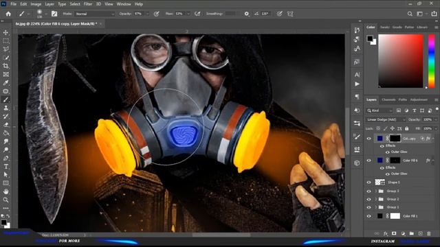Select the Frame tool
The height and width of the screenshot is (247, 440).
click(5, 75)
